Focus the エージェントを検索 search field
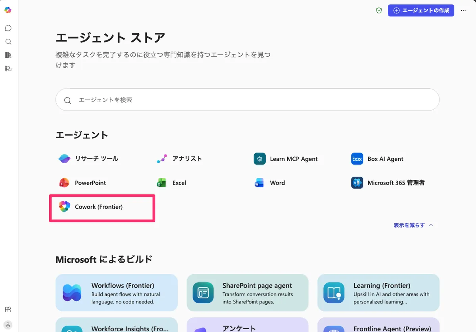 tap(247, 100)
